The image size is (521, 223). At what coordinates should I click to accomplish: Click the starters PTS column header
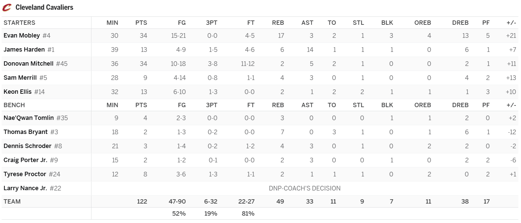pyautogui.click(x=141, y=23)
